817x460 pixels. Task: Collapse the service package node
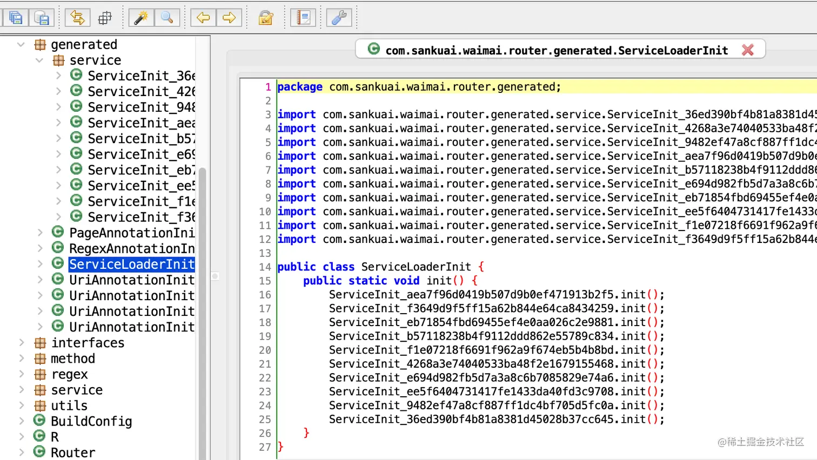tap(39, 60)
